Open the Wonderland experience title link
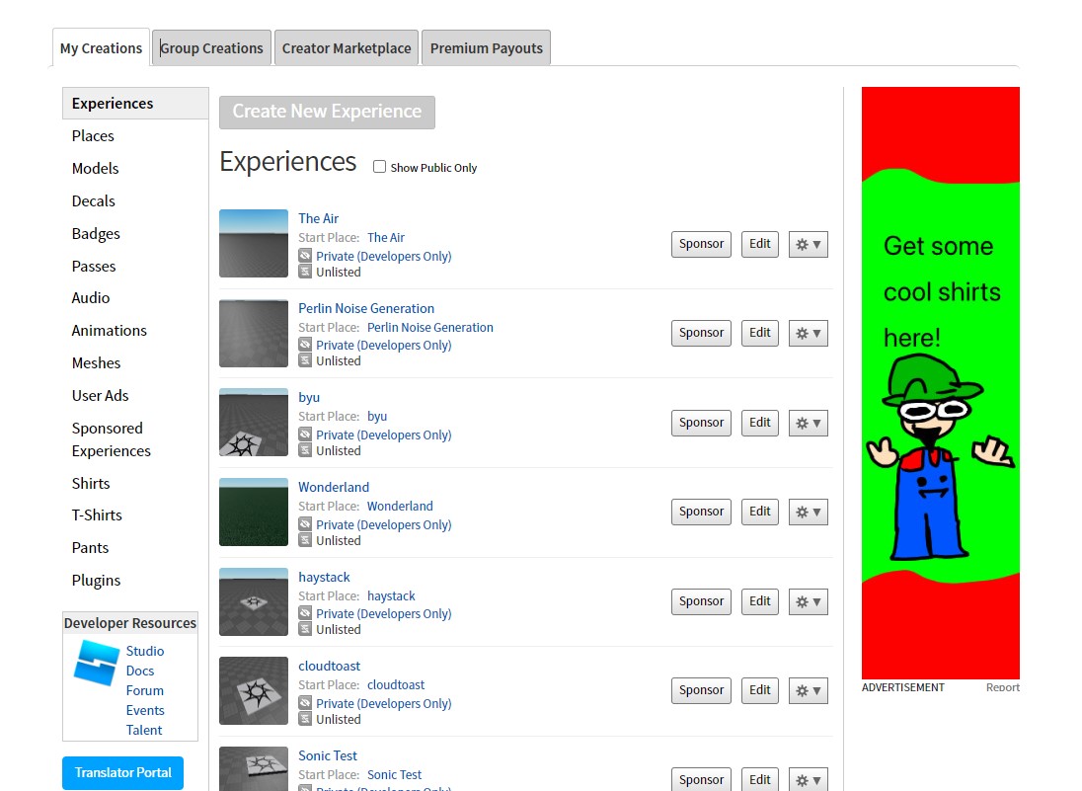1082x791 pixels. 334,487
